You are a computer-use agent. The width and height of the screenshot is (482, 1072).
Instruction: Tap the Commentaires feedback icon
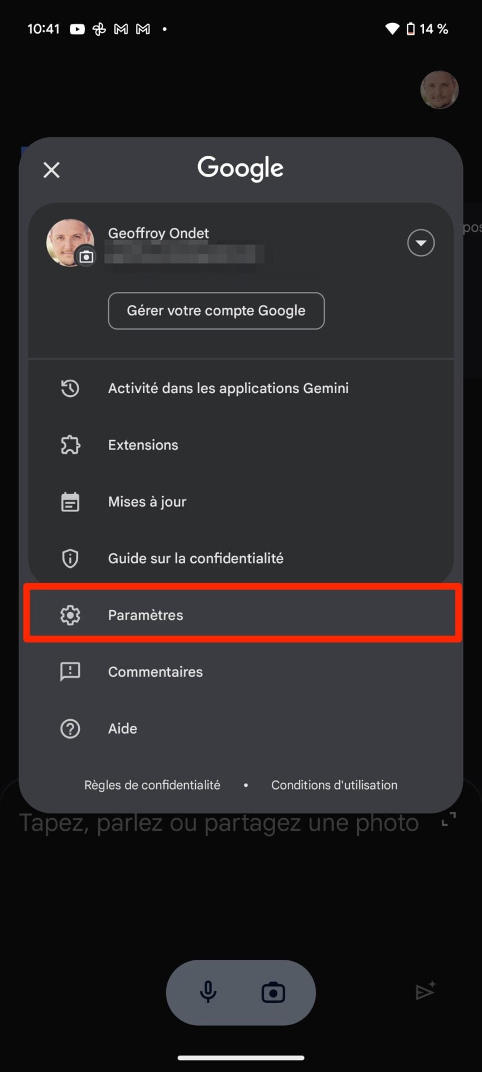tap(70, 672)
